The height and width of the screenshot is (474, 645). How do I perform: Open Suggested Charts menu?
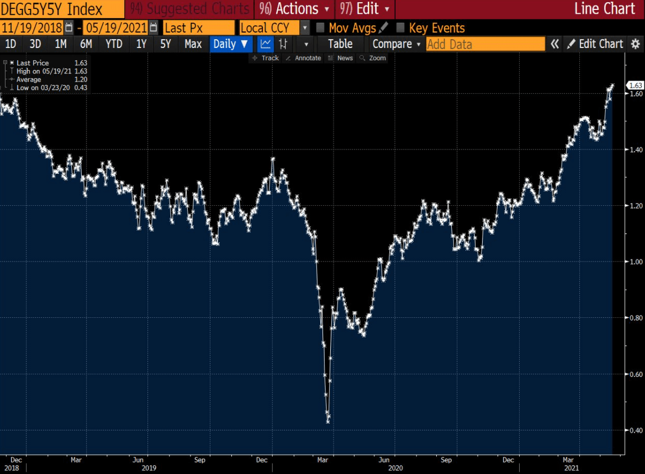point(189,9)
